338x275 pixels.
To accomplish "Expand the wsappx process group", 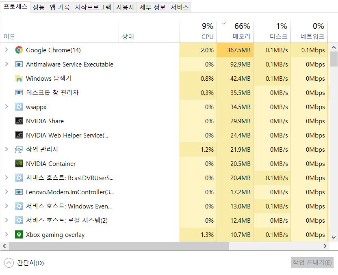I will (x=6, y=107).
